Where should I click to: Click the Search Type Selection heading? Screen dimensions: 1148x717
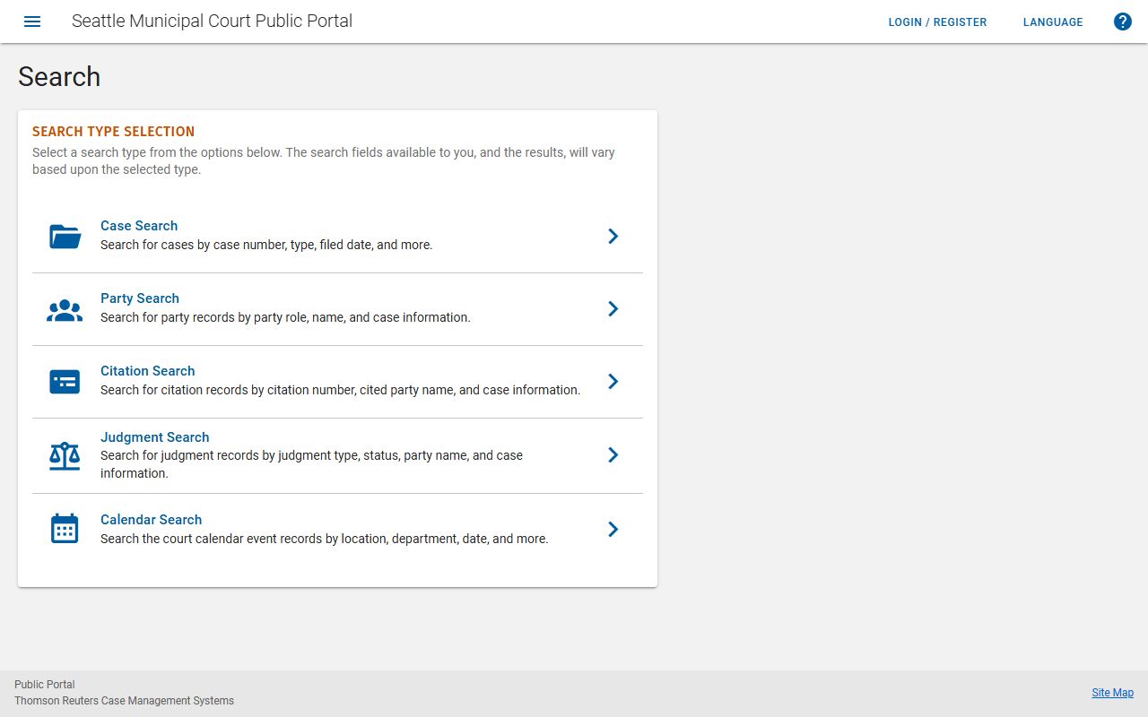pos(114,132)
